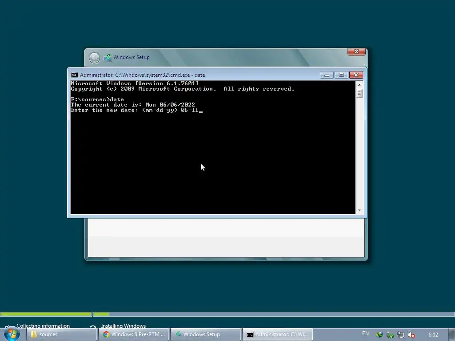Click the Collecting information progress bar
455x341 pixels.
(46, 314)
